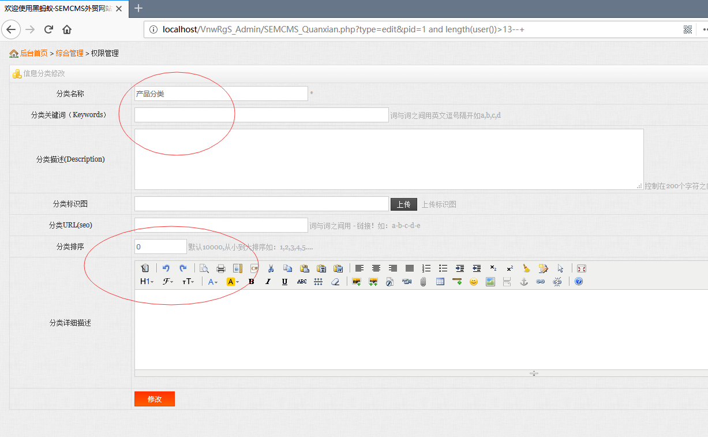Cut selection with scissors icon

tap(271, 268)
